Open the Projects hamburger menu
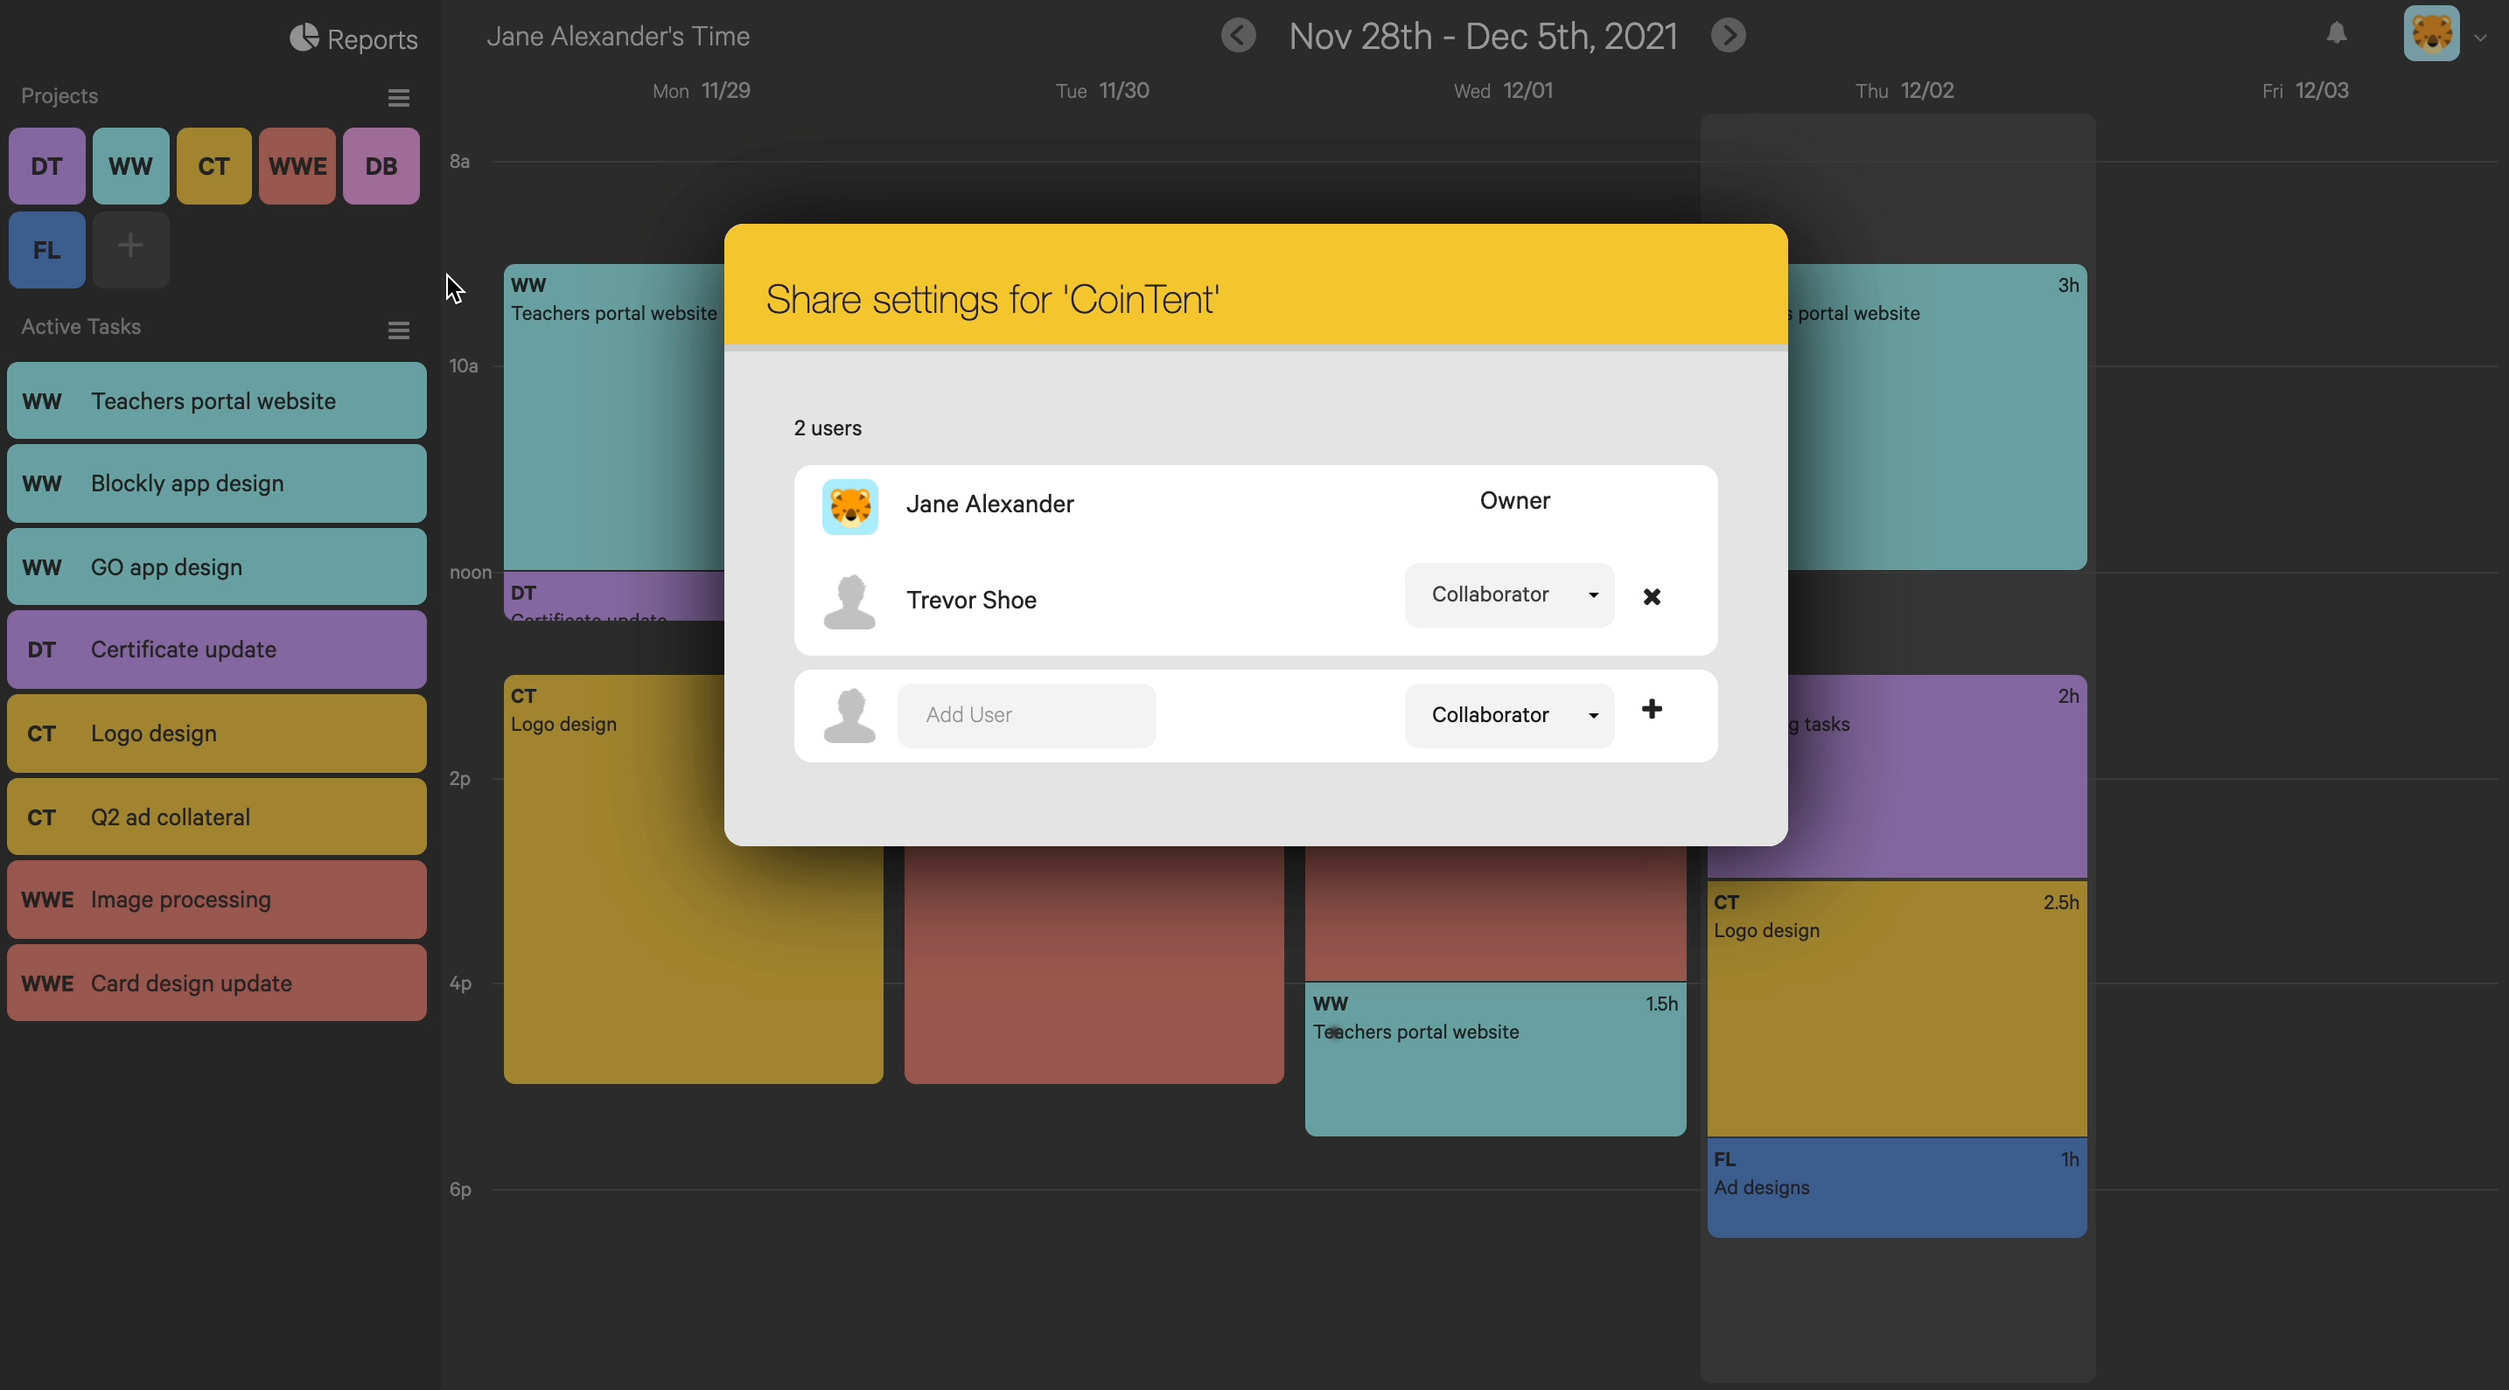This screenshot has height=1390, width=2509. 397,97
